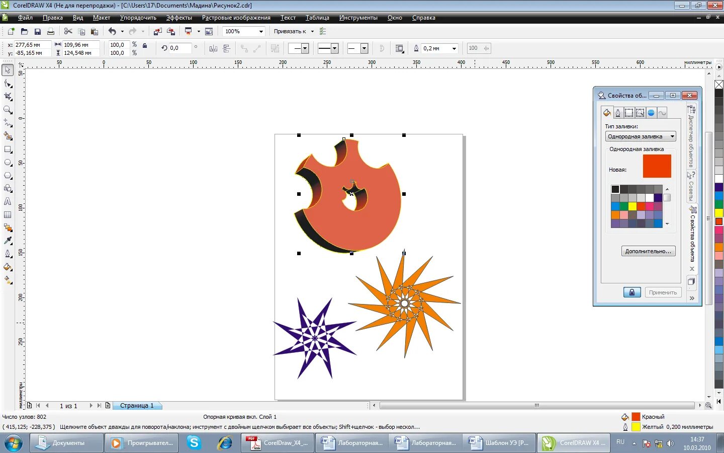This screenshot has width=724, height=453.
Task: Click the Export icon in toolbar
Action: [x=171, y=31]
